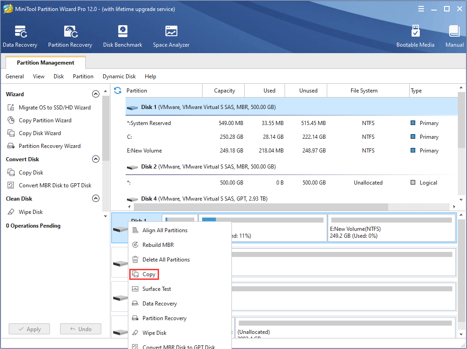
Task: Open the View menu
Action: pyautogui.click(x=38, y=76)
